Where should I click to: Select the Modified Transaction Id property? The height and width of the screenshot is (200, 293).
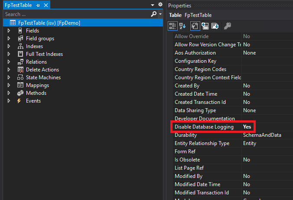[x=202, y=193]
